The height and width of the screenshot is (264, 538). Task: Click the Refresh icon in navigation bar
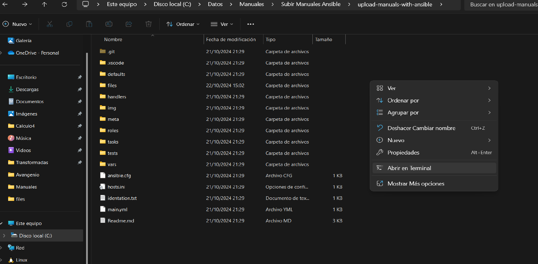pos(64,4)
